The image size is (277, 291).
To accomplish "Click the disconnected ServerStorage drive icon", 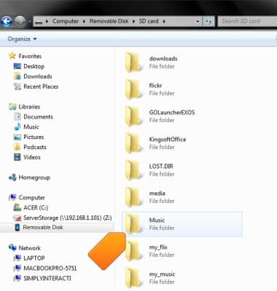I will (x=17, y=218).
